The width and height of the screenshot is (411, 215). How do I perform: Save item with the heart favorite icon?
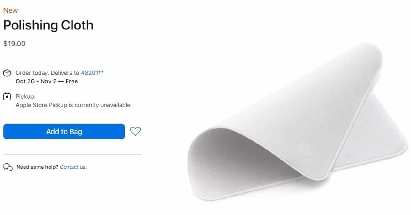coord(135,131)
